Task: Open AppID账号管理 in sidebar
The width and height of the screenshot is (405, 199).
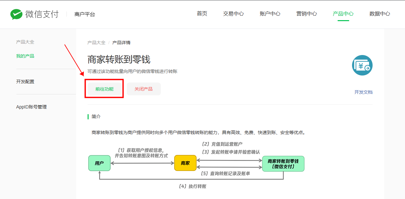Action: coord(31,107)
